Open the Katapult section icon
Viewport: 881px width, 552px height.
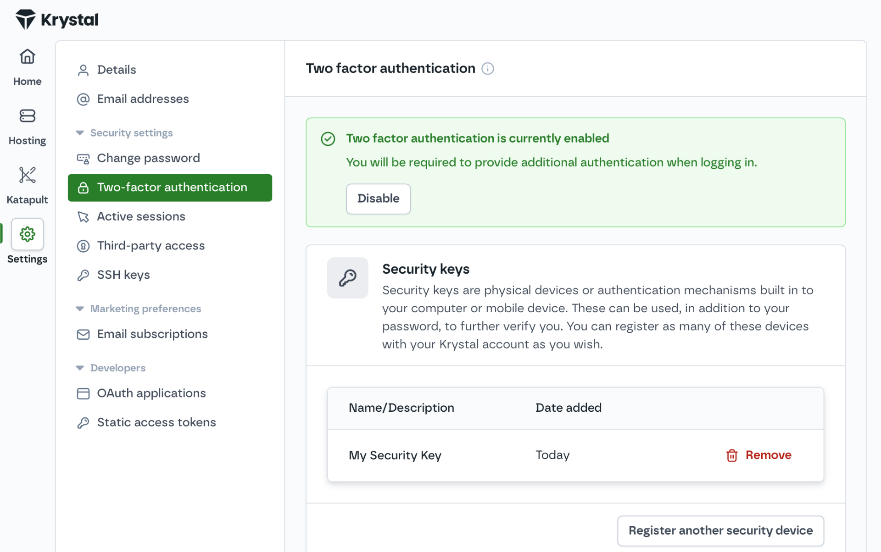pyautogui.click(x=27, y=175)
